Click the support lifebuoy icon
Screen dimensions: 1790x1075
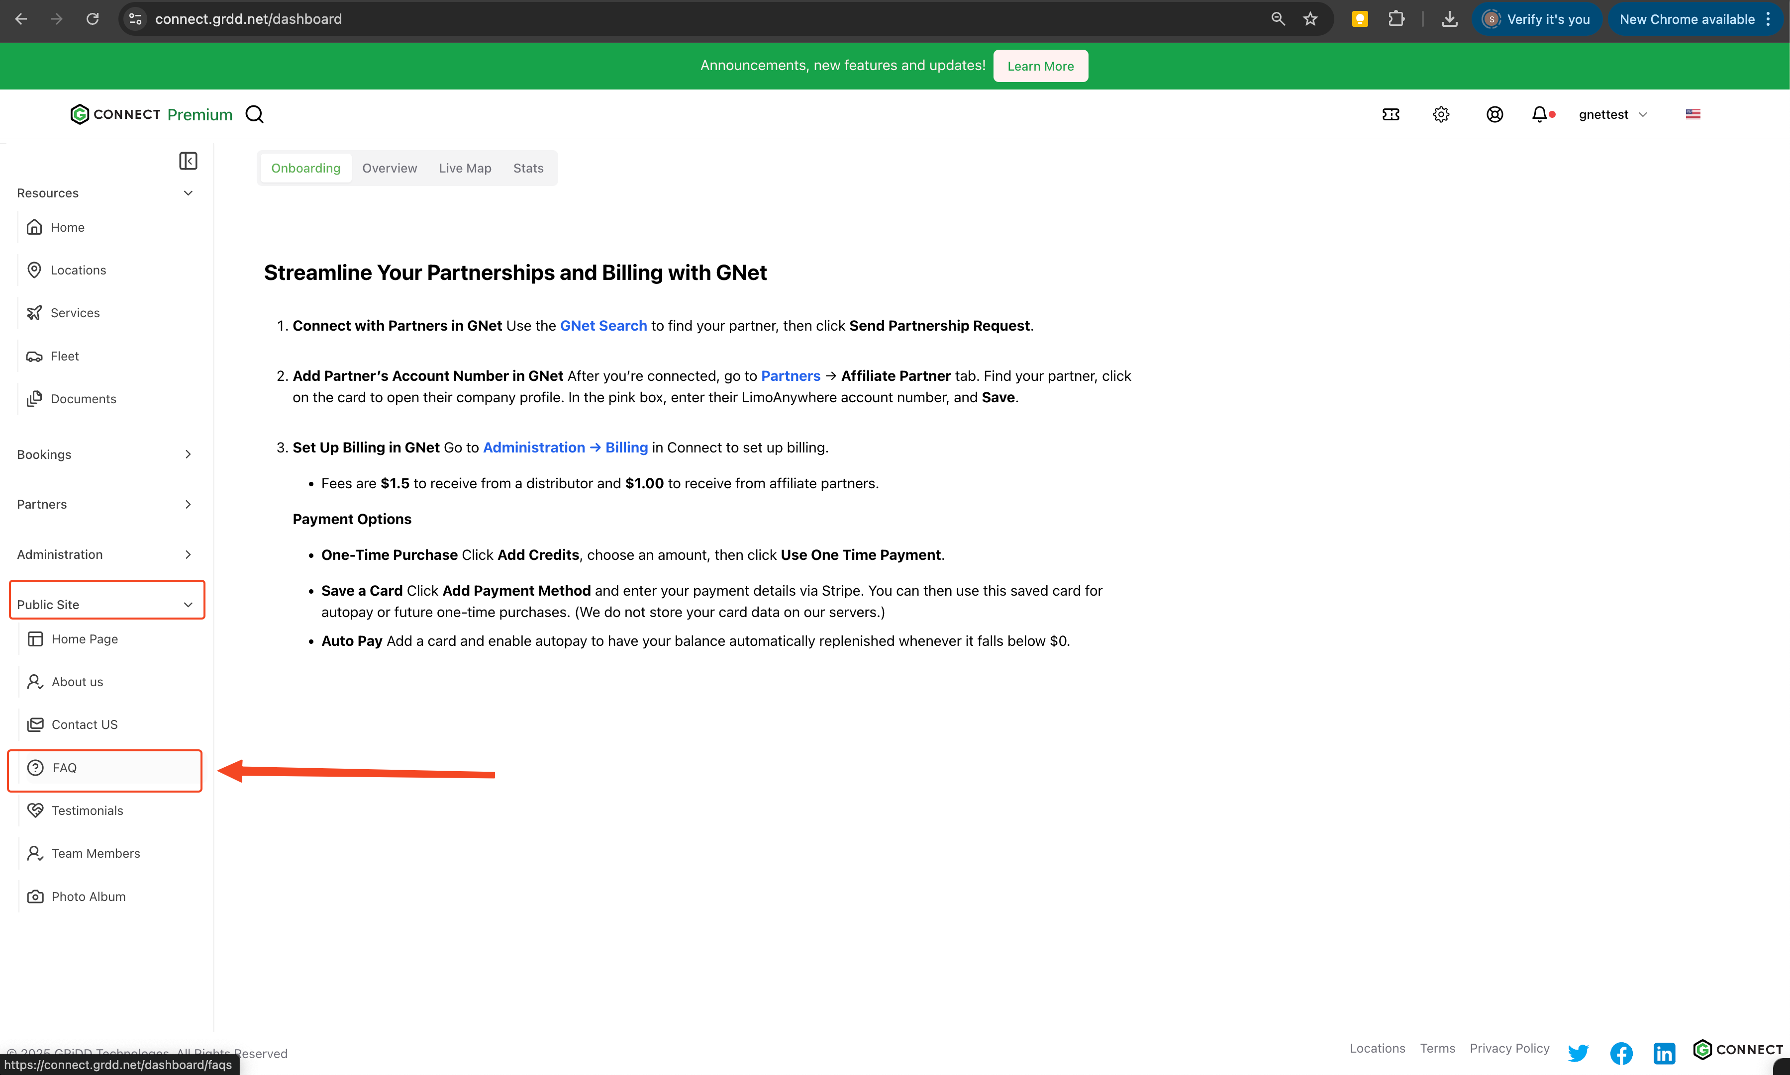coord(1494,114)
